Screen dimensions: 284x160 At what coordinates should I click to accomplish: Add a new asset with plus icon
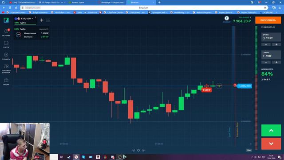(x=42, y=20)
